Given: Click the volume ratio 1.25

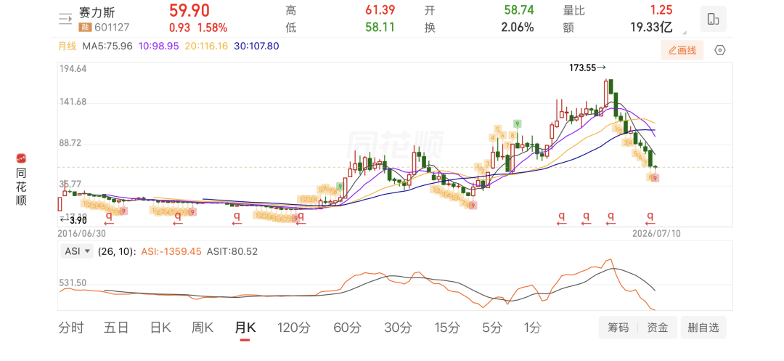Looking at the screenshot, I should point(661,10).
